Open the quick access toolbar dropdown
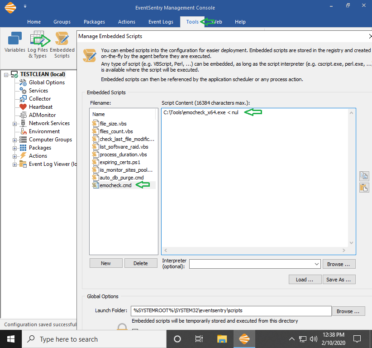 pyautogui.click(x=25, y=6)
